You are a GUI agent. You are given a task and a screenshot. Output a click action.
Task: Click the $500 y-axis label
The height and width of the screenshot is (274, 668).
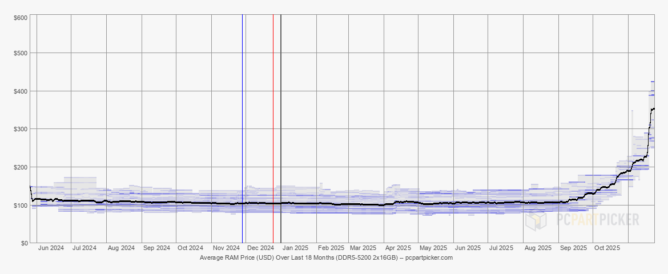coord(21,53)
